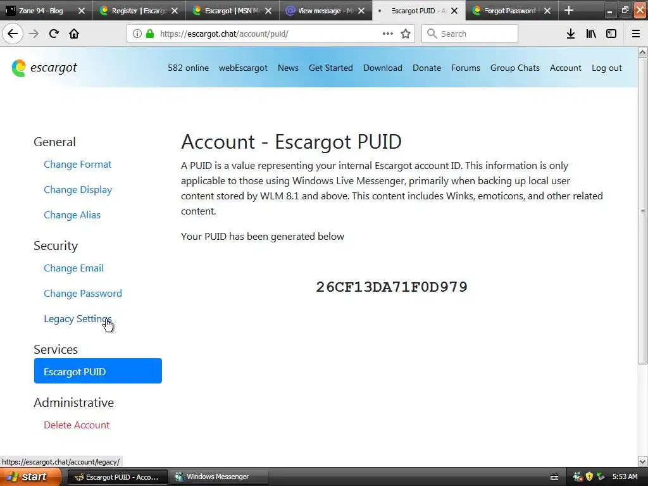
Task: Open the Change Alias setting
Action: click(x=72, y=215)
